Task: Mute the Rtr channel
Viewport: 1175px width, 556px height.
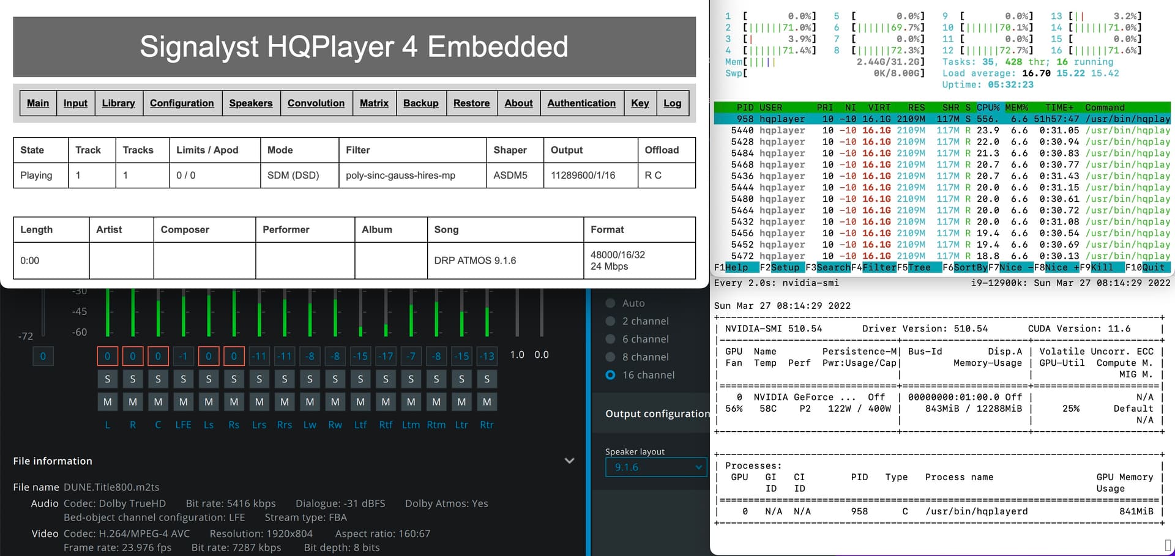Action: (487, 402)
